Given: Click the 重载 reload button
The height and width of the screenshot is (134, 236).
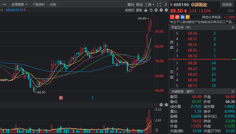Looking at the screenshot, I should tap(139, 10).
